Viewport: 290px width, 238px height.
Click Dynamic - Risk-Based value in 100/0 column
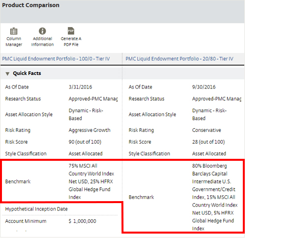(86, 115)
